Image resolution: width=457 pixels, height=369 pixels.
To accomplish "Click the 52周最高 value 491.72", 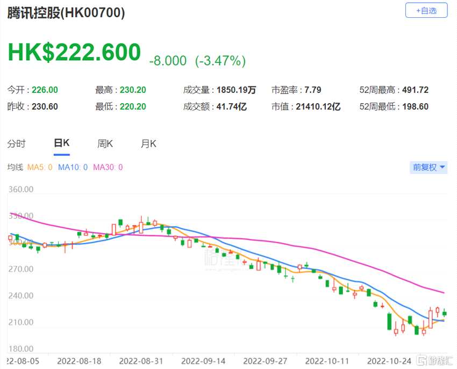I will pyautogui.click(x=415, y=90).
